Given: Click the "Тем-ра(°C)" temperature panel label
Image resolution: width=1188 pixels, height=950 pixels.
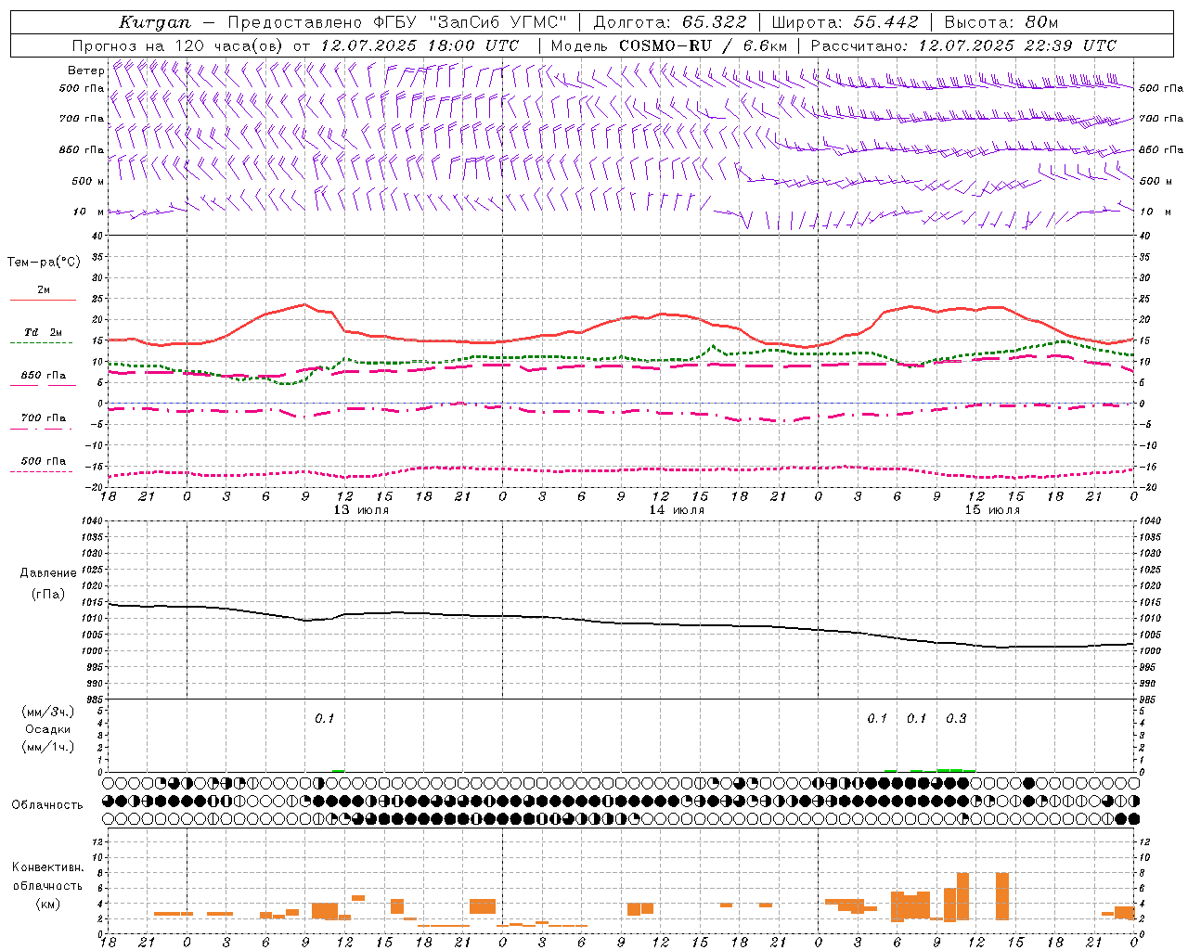Looking at the screenshot, I should coord(44,263).
